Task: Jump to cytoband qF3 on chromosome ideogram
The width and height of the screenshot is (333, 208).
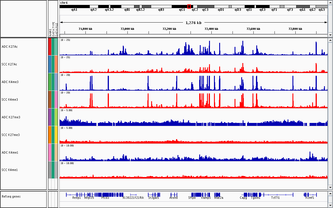Action: click(290, 6)
